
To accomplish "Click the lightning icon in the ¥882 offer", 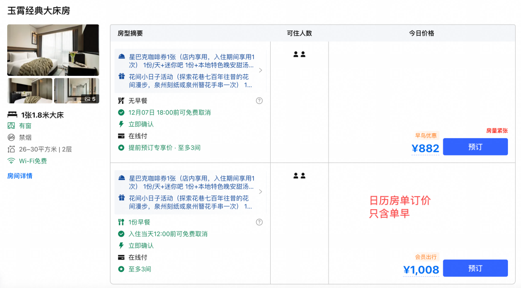I will [x=121, y=124].
